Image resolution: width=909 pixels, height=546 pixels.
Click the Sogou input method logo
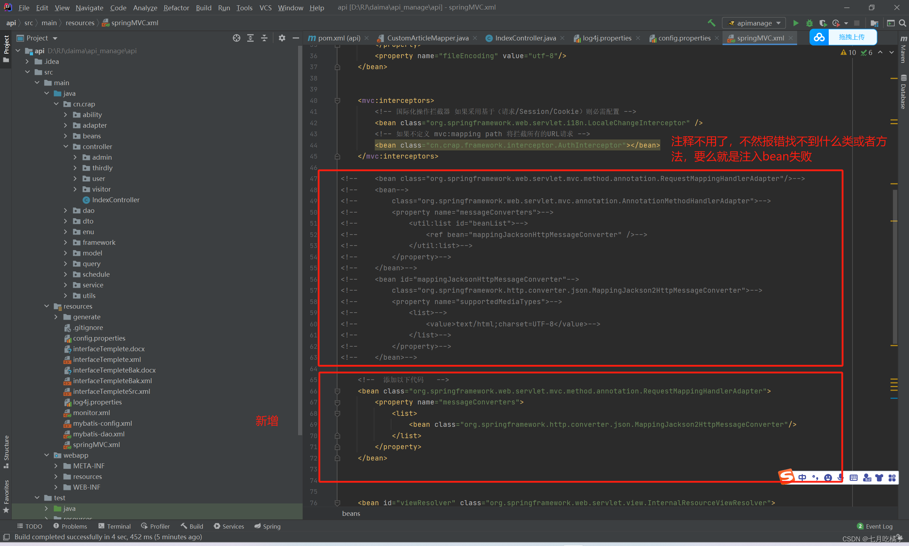click(x=786, y=477)
